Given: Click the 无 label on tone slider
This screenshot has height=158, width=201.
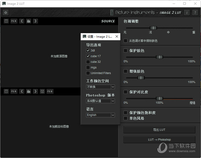Looking at the screenshot, I should pyautogui.click(x=125, y=32).
